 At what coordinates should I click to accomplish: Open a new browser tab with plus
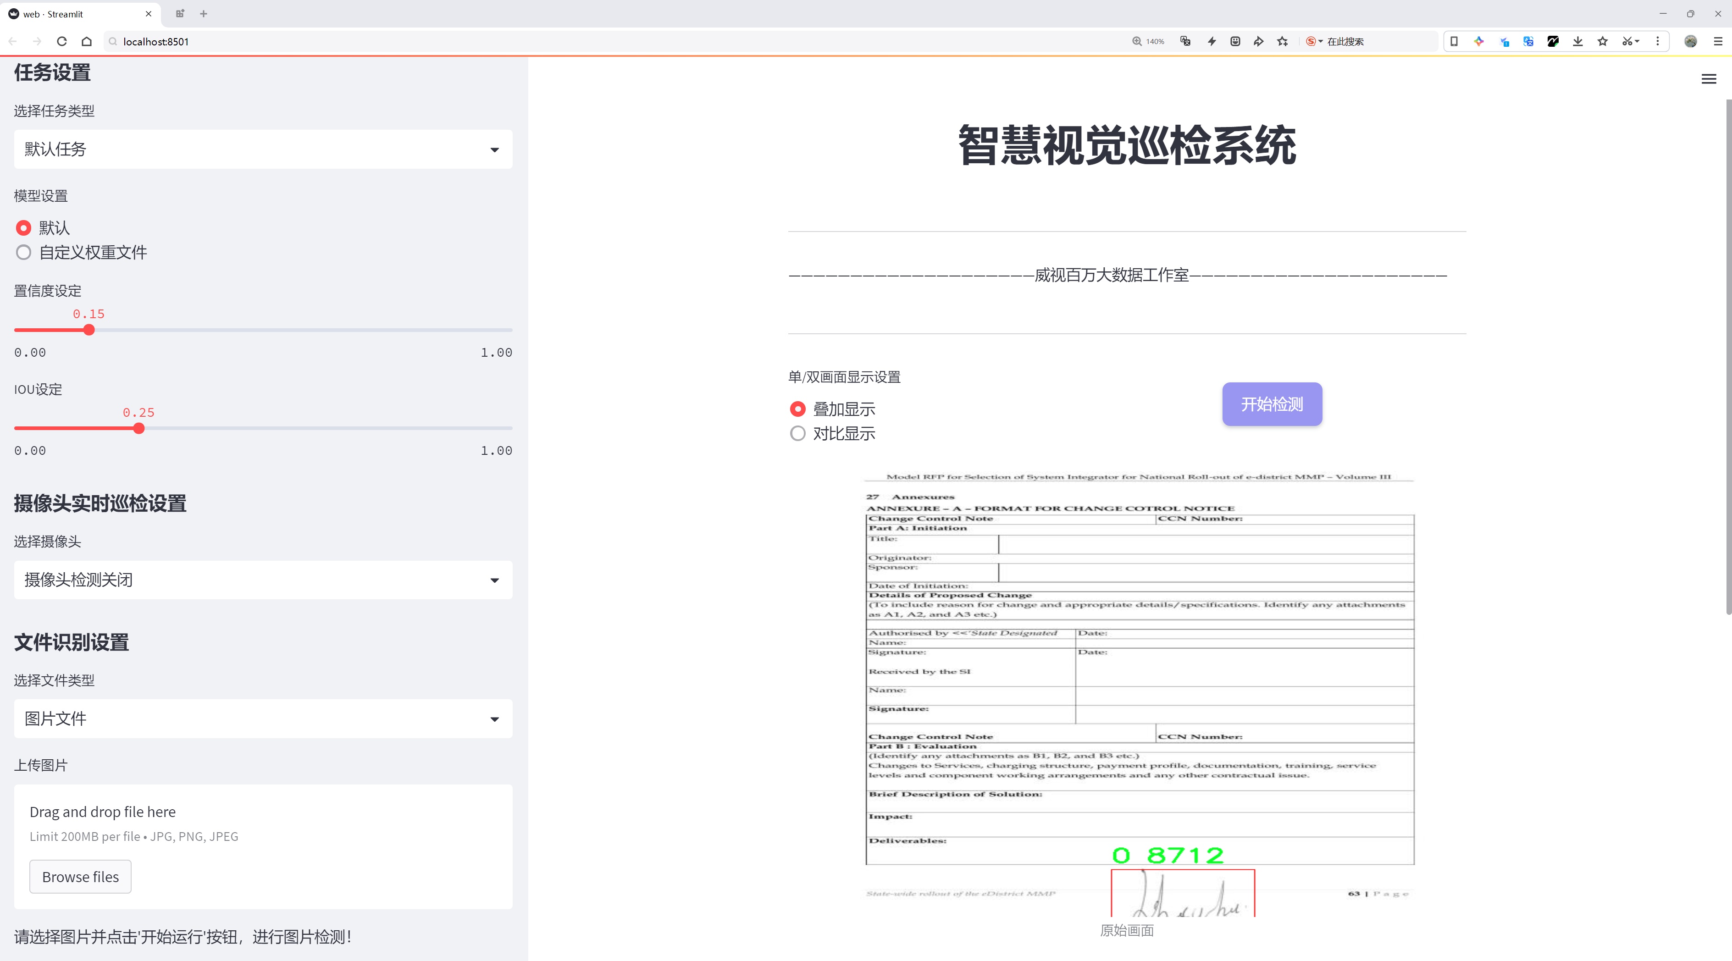pyautogui.click(x=204, y=13)
